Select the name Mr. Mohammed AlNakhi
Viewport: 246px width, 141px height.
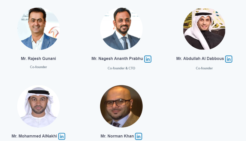pyautogui.click(x=34, y=136)
